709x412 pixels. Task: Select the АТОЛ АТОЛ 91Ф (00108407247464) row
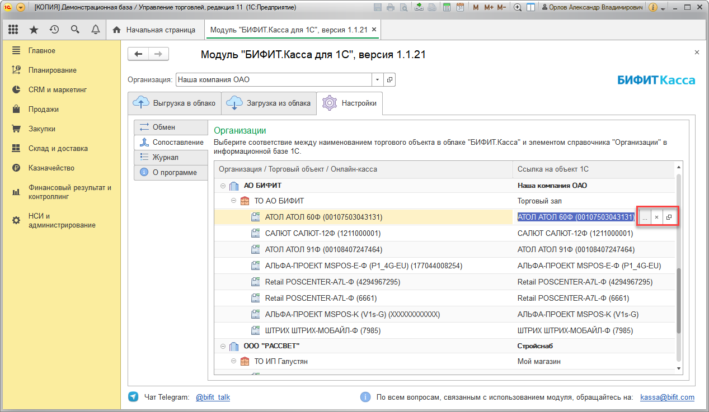point(444,249)
